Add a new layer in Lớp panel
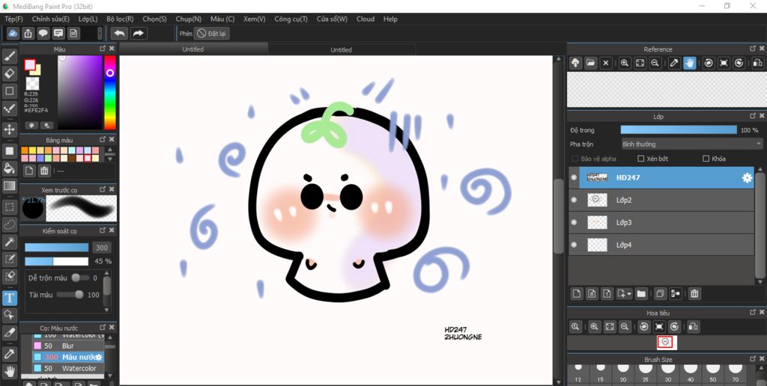 point(577,294)
